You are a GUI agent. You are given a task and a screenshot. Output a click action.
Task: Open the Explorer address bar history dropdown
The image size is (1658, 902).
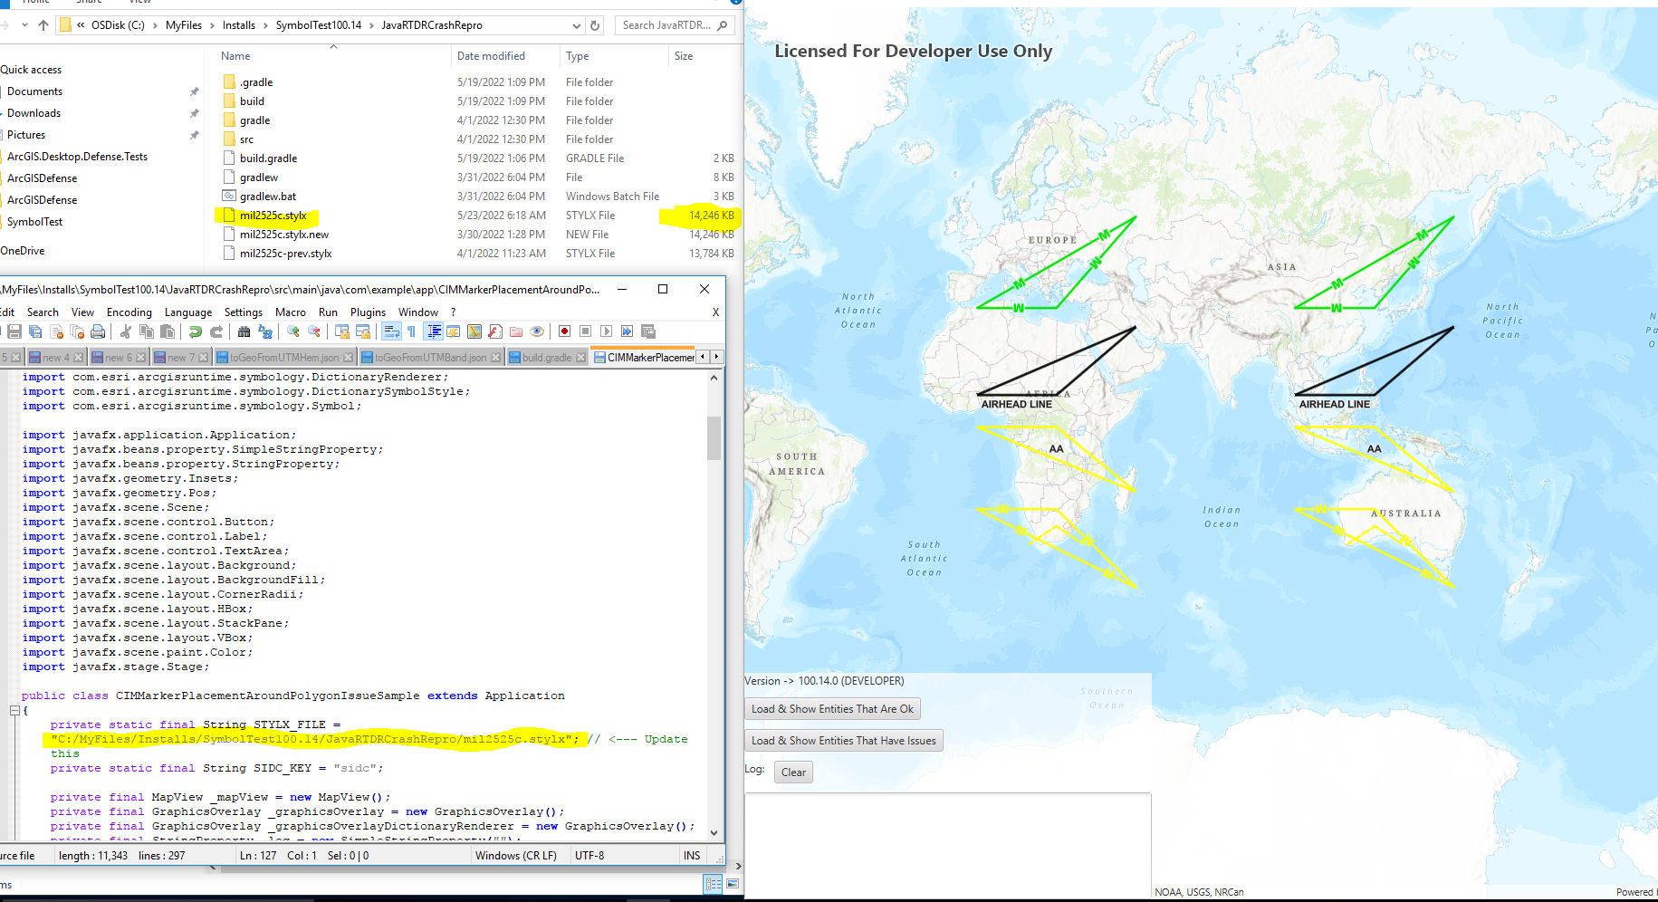576,25
